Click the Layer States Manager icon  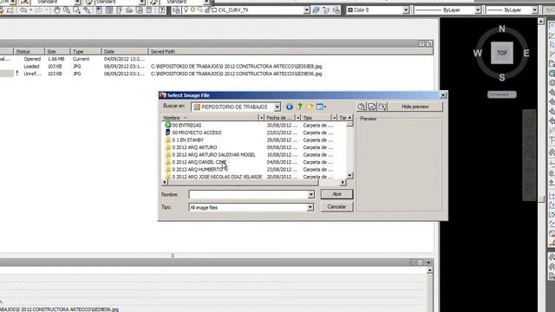pyautogui.click(x=336, y=10)
